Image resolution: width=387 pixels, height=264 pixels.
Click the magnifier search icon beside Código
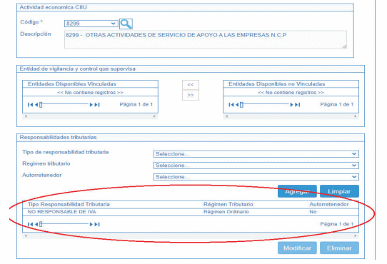(126, 24)
